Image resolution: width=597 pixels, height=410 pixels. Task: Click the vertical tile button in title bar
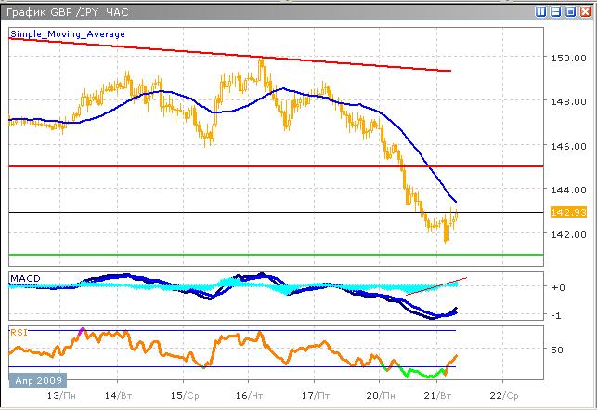[541, 12]
